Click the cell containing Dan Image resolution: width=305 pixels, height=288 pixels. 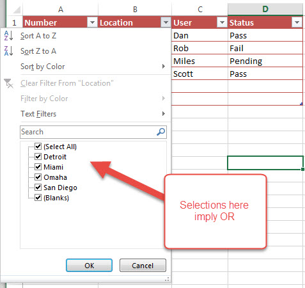[x=199, y=35]
